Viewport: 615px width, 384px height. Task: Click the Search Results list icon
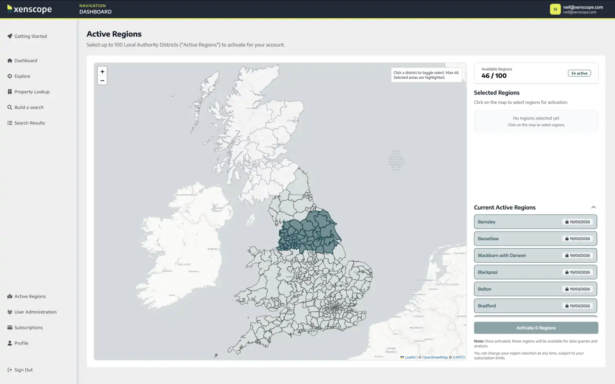click(10, 123)
